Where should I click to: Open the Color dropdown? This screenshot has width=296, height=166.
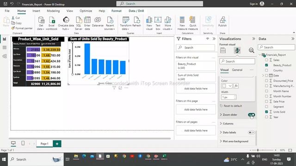point(227,86)
